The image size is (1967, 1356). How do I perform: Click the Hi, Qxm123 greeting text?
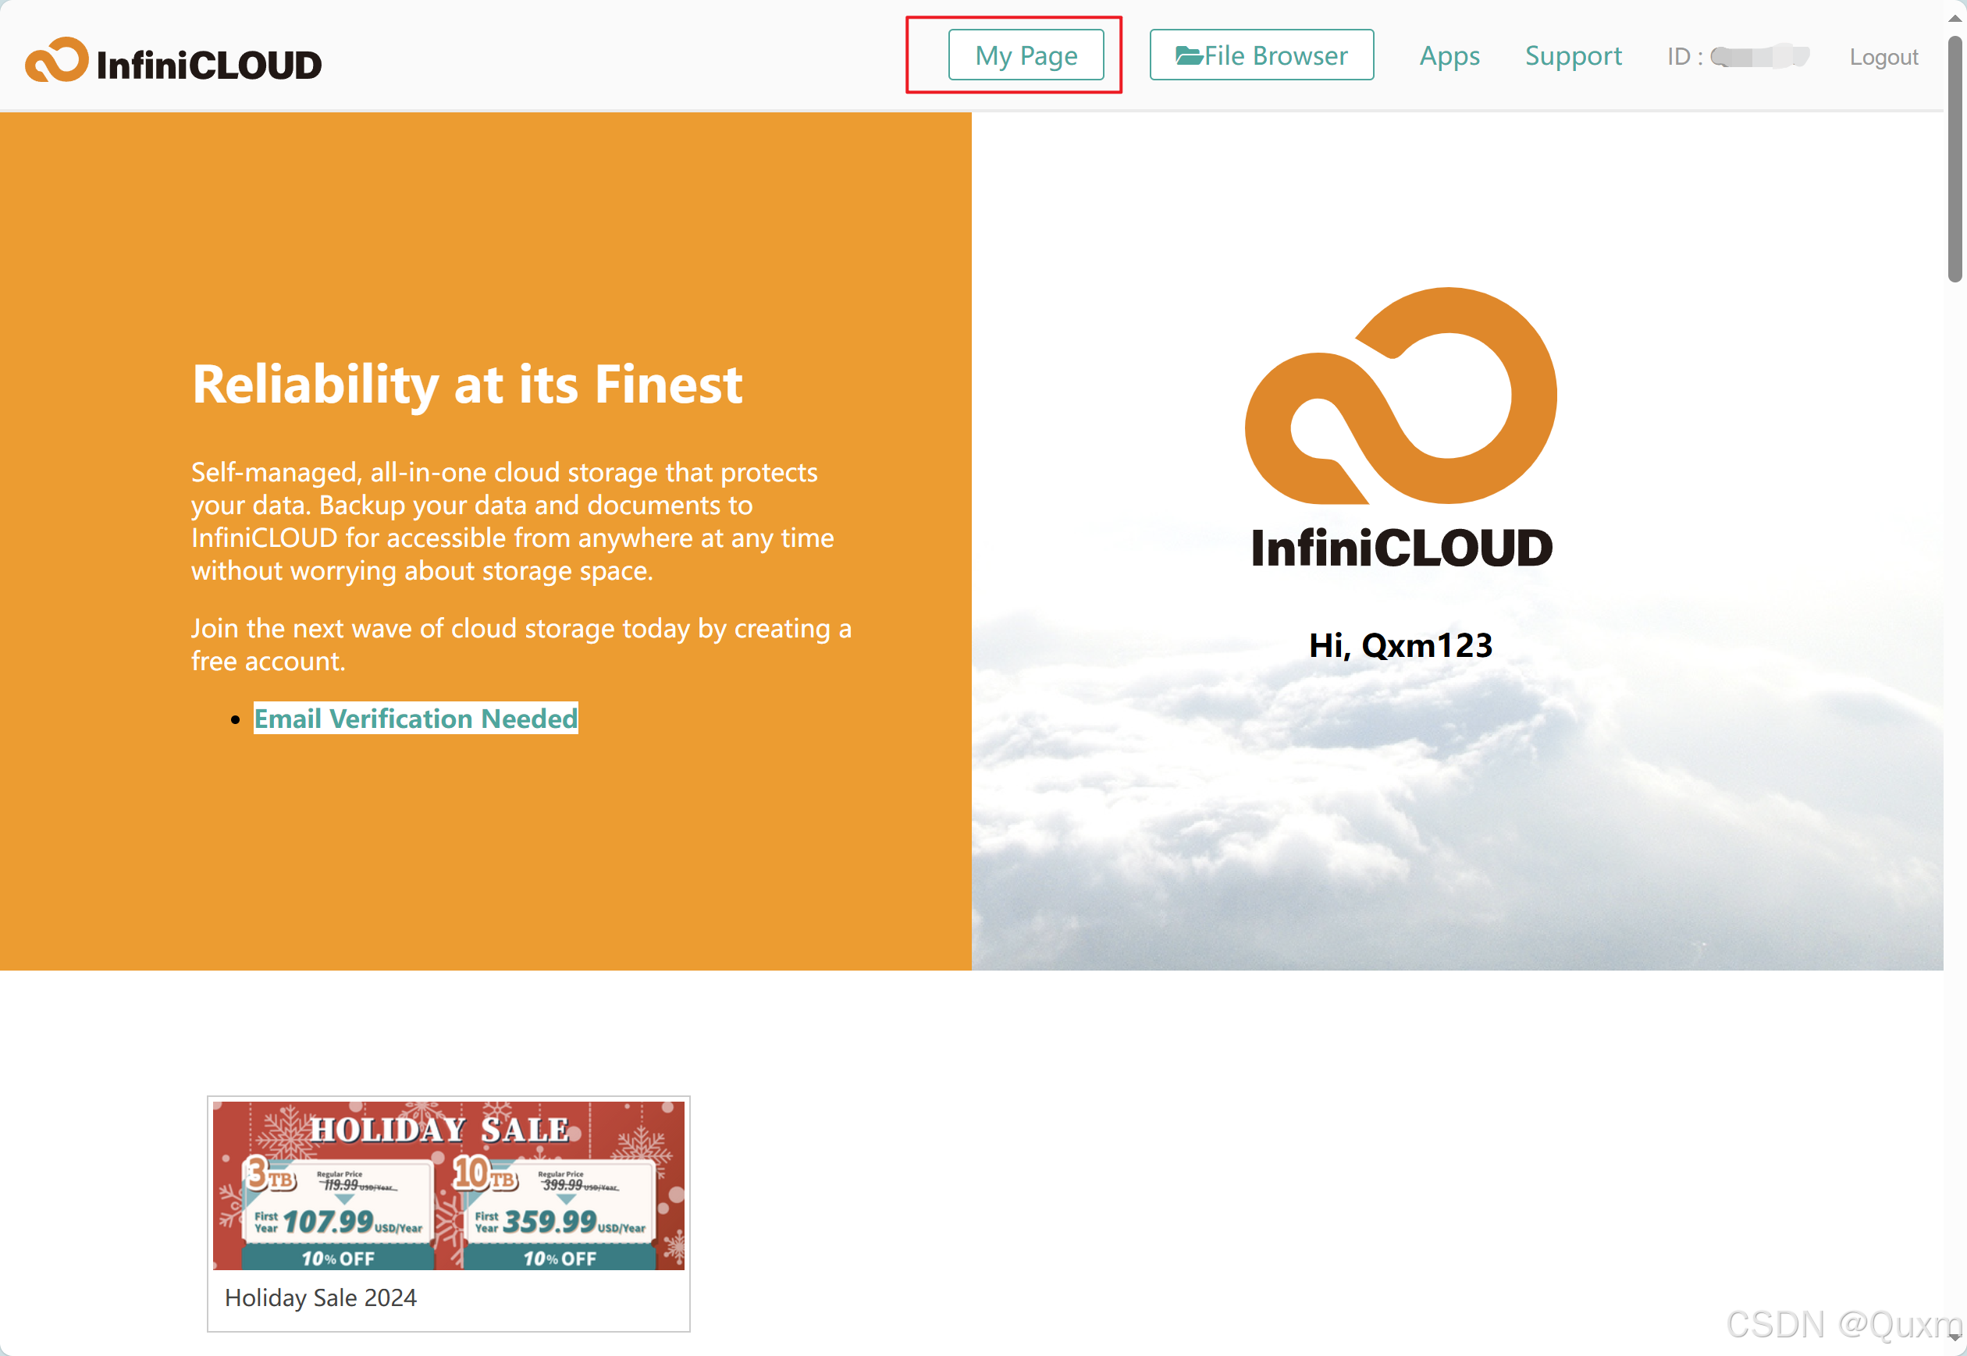[x=1400, y=646]
